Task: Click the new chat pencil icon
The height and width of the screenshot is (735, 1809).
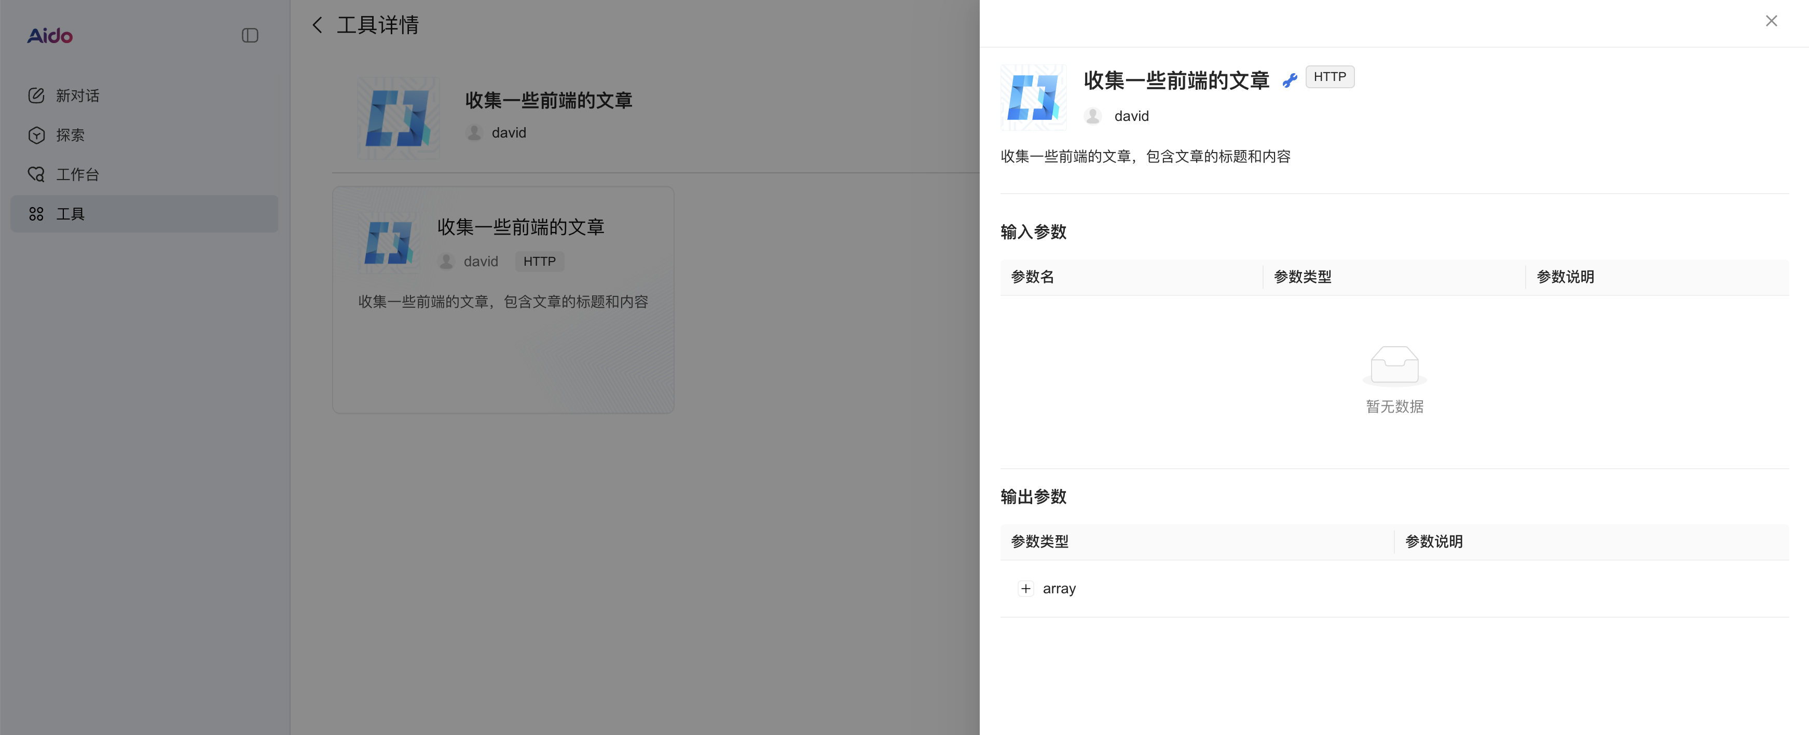Action: click(36, 96)
